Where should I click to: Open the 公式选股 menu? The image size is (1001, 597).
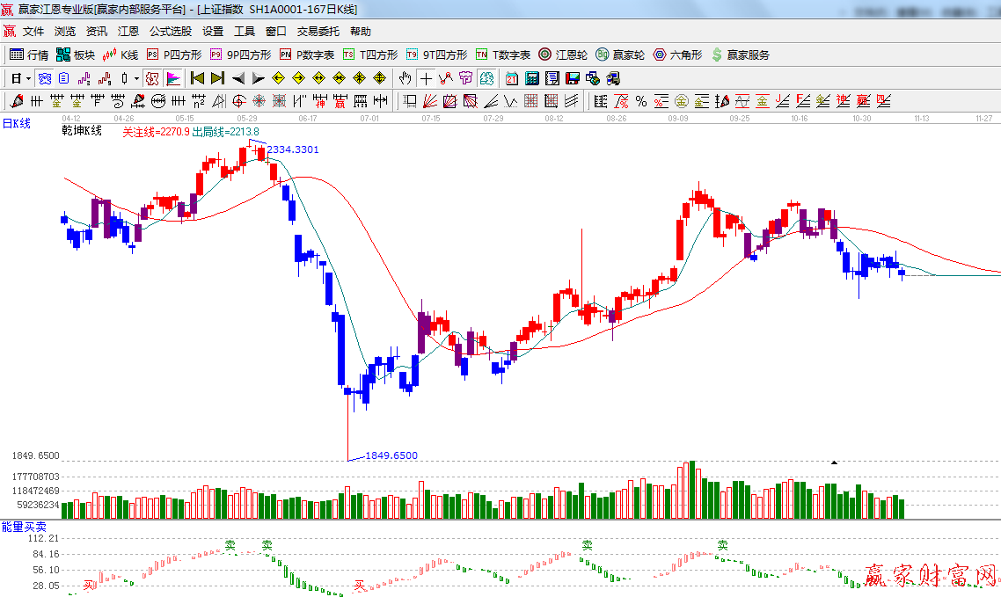170,31
